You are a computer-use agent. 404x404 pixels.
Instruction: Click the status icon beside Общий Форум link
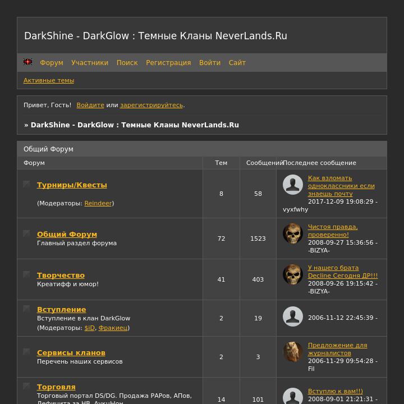pyautogui.click(x=26, y=233)
